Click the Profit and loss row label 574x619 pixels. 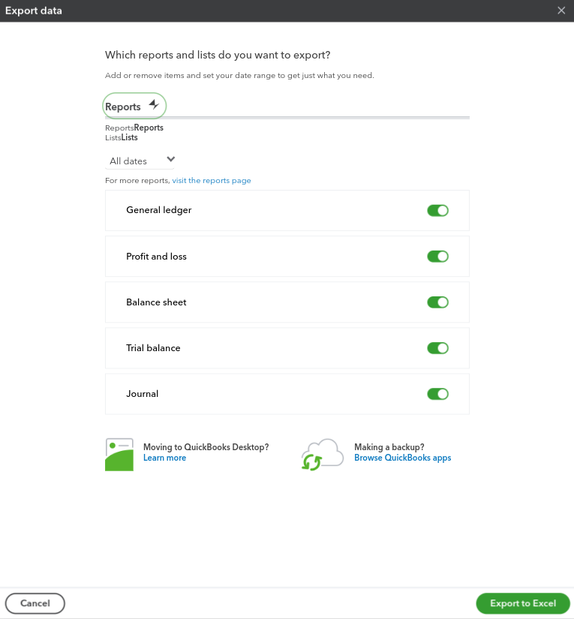click(x=156, y=256)
